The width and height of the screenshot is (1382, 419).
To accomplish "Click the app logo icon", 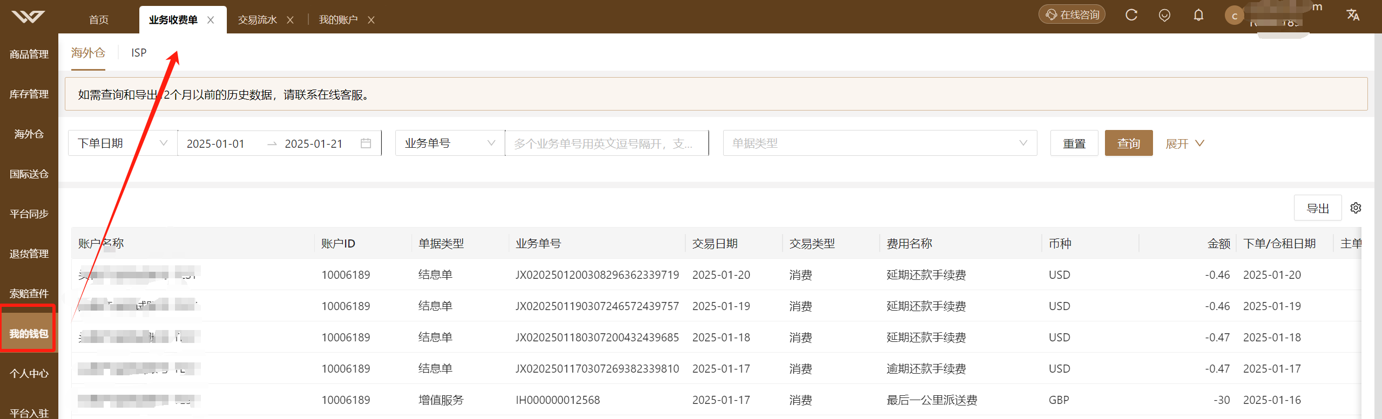I will coord(28,17).
